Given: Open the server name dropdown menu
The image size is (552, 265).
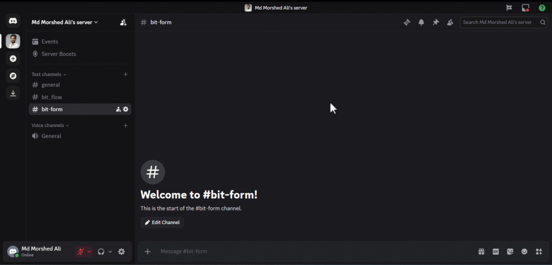Looking at the screenshot, I should click(x=65, y=22).
